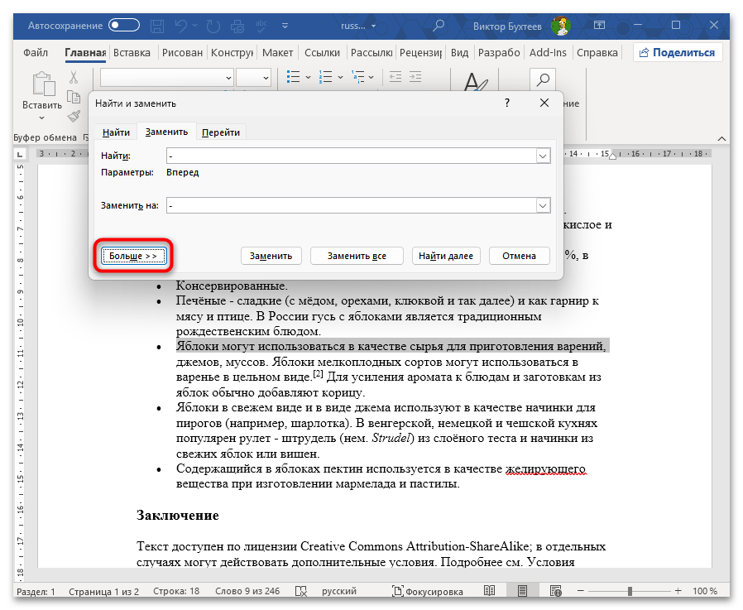Screen dimensions: 743x610
Task: Switch to the Найти tab
Action: (x=116, y=132)
